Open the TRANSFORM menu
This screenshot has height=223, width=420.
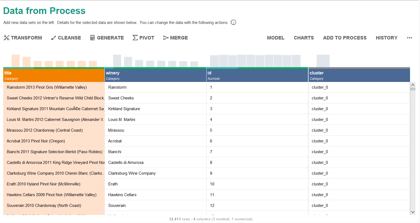click(23, 38)
